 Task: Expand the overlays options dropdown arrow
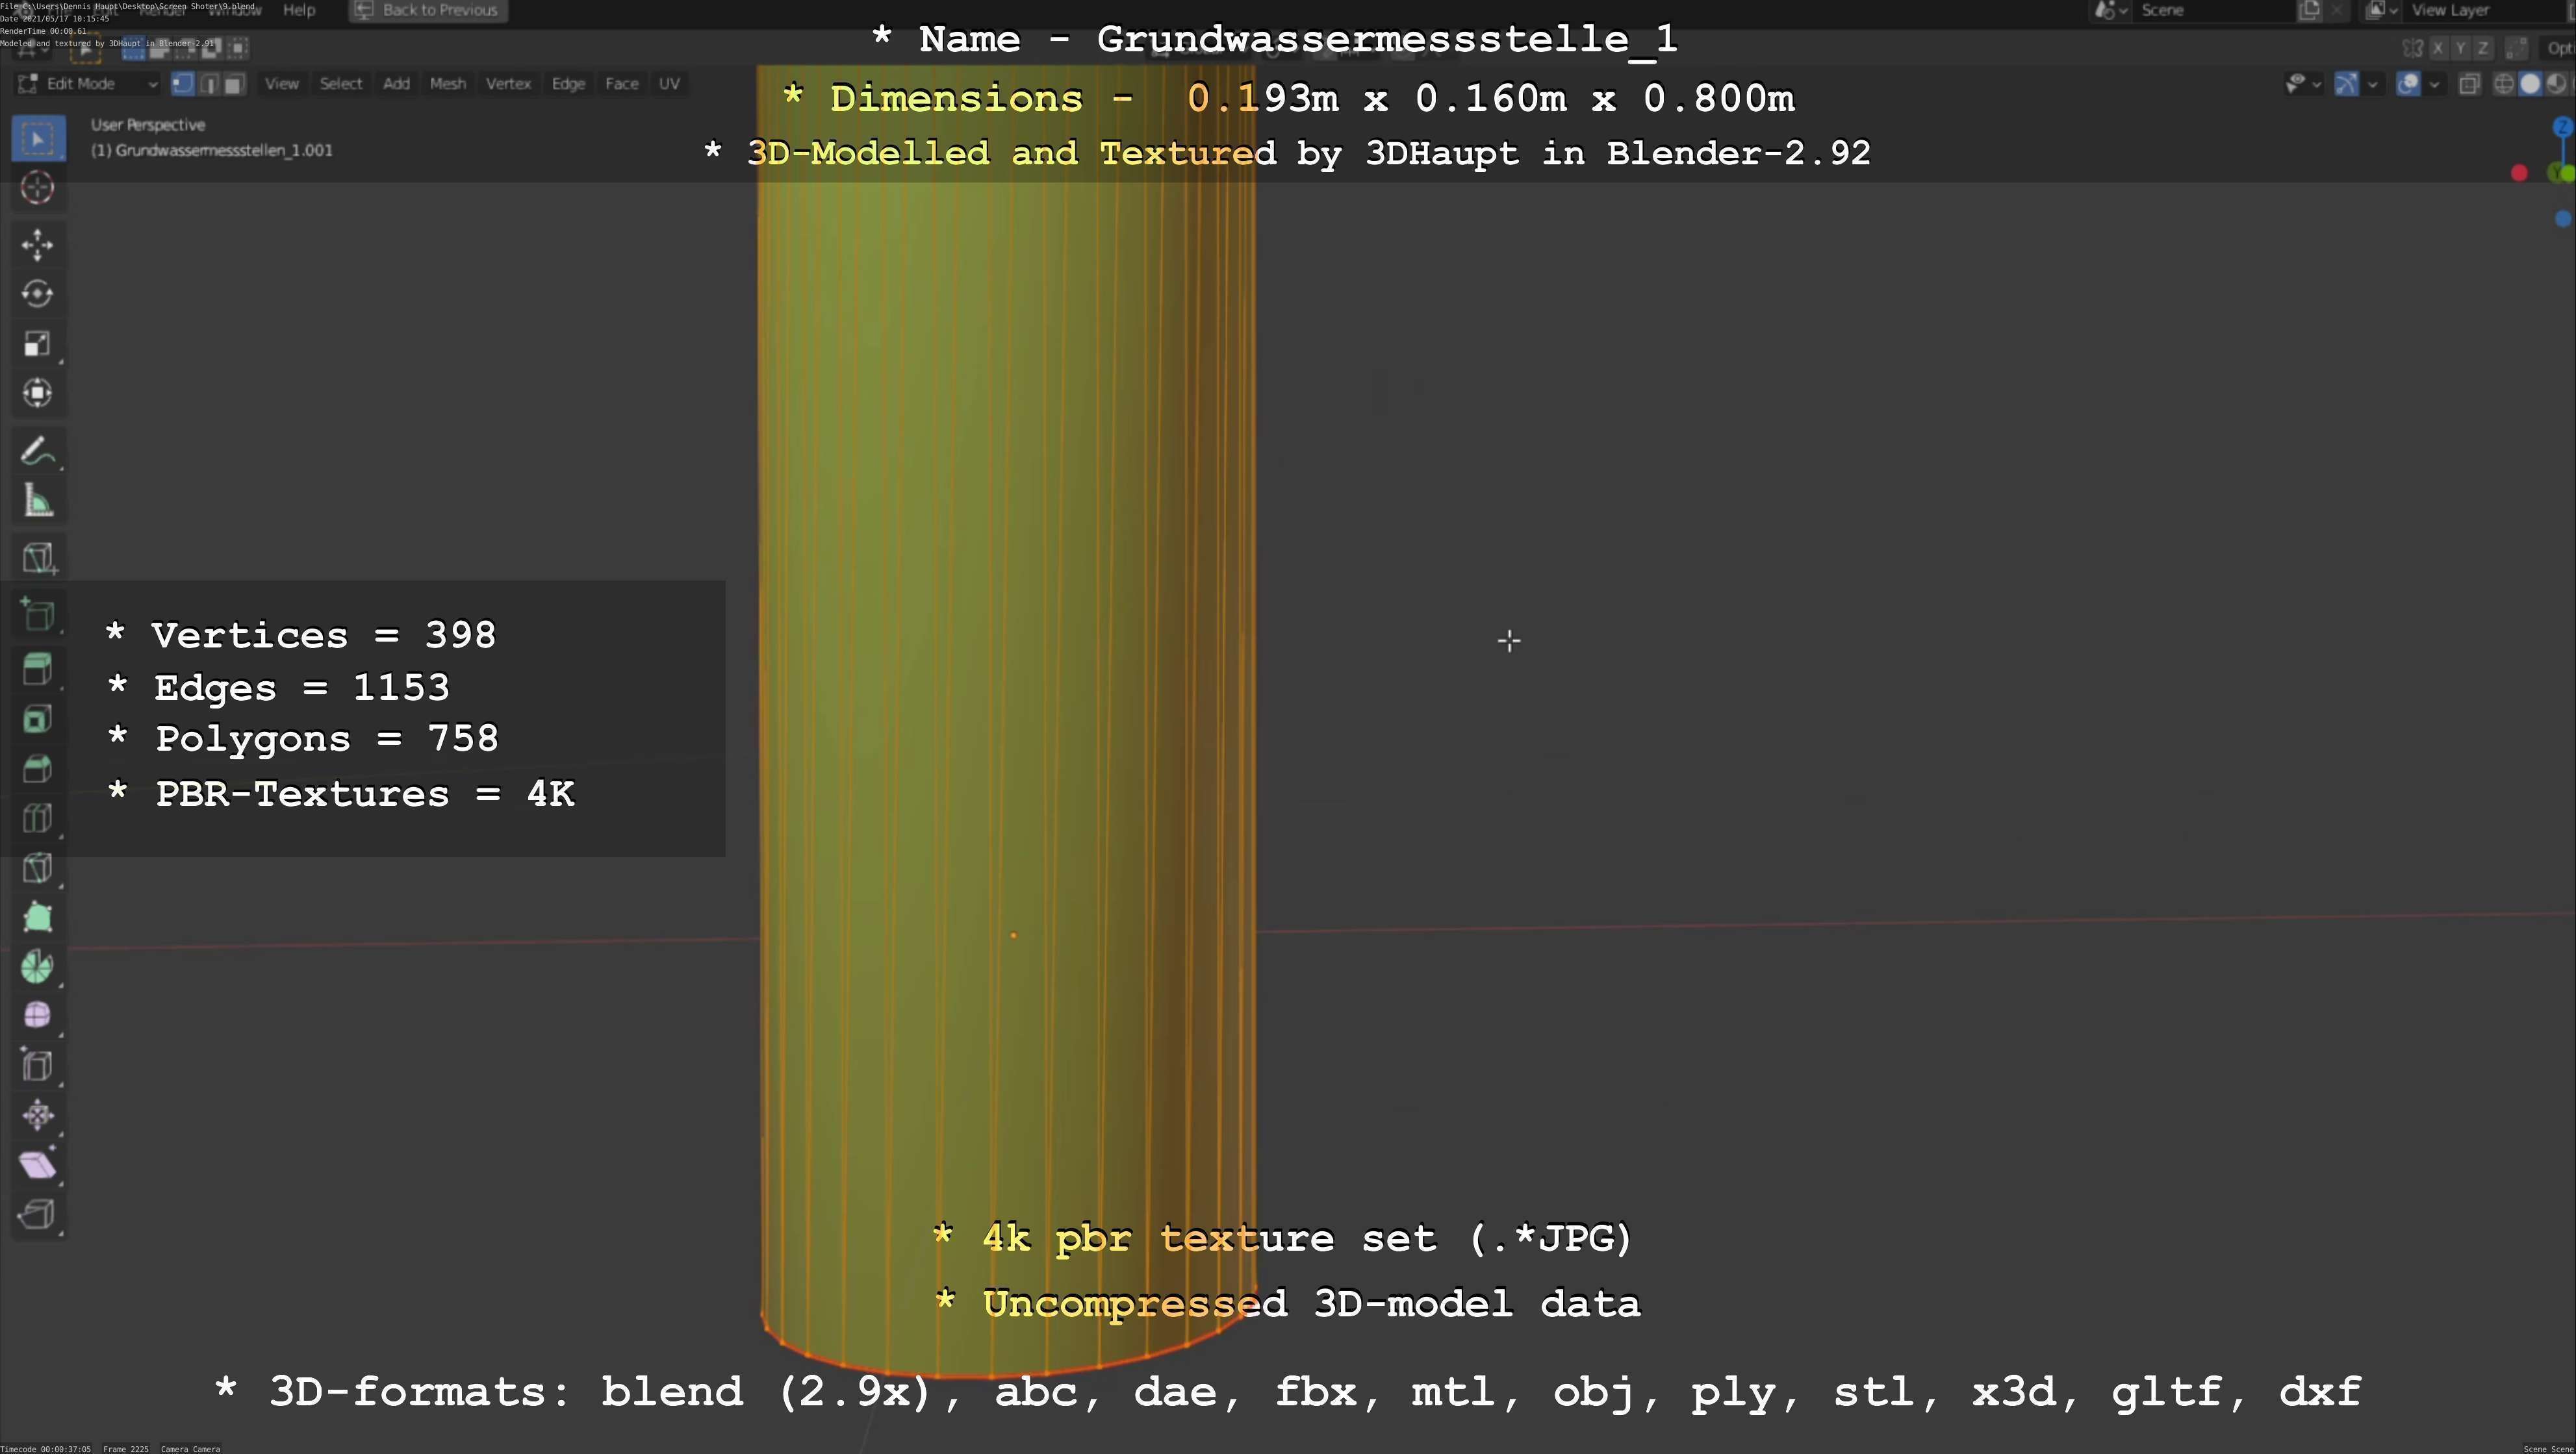click(x=2434, y=85)
